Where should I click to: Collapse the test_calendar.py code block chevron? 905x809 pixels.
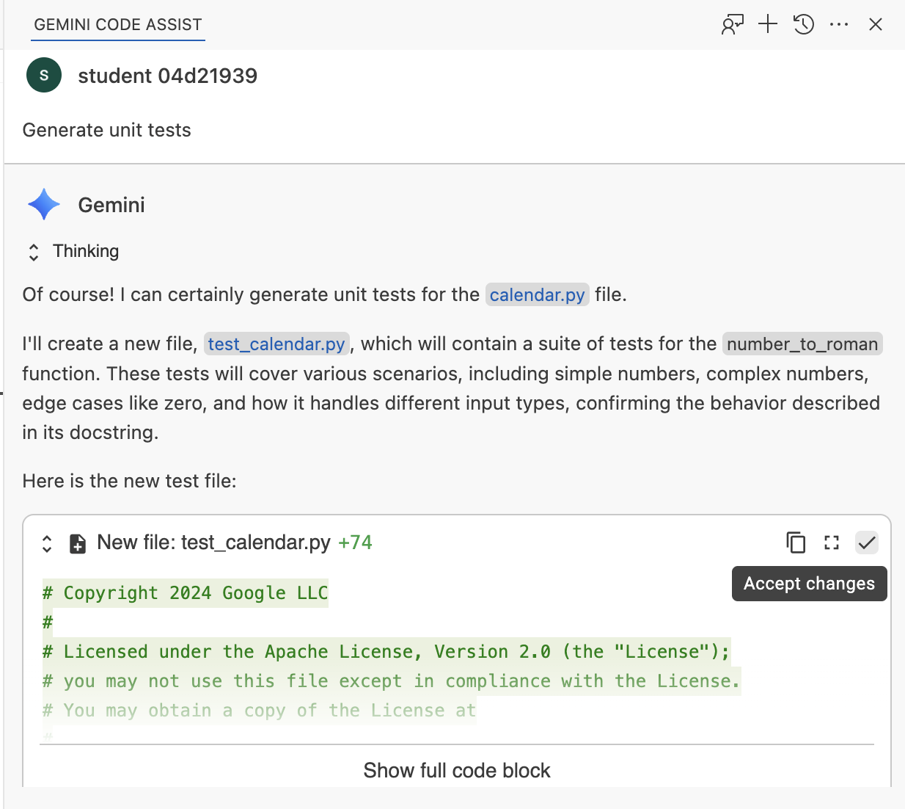[x=47, y=543]
